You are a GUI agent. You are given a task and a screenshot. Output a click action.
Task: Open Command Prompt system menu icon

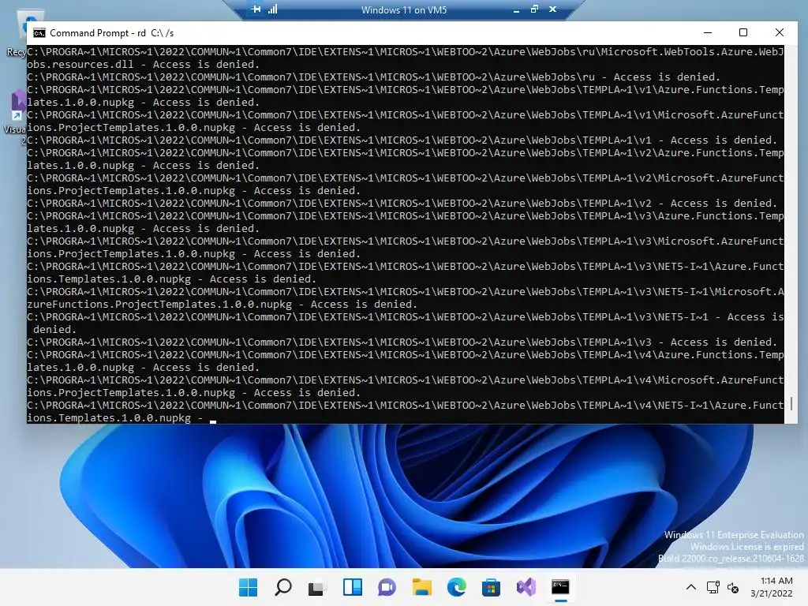[x=39, y=33]
